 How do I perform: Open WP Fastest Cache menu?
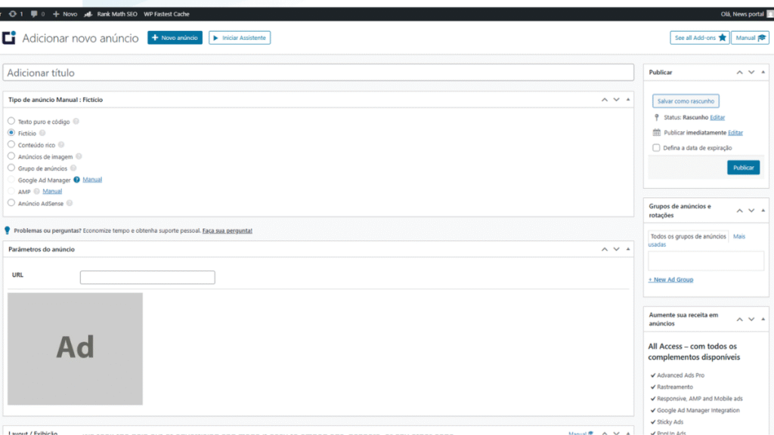(x=166, y=14)
